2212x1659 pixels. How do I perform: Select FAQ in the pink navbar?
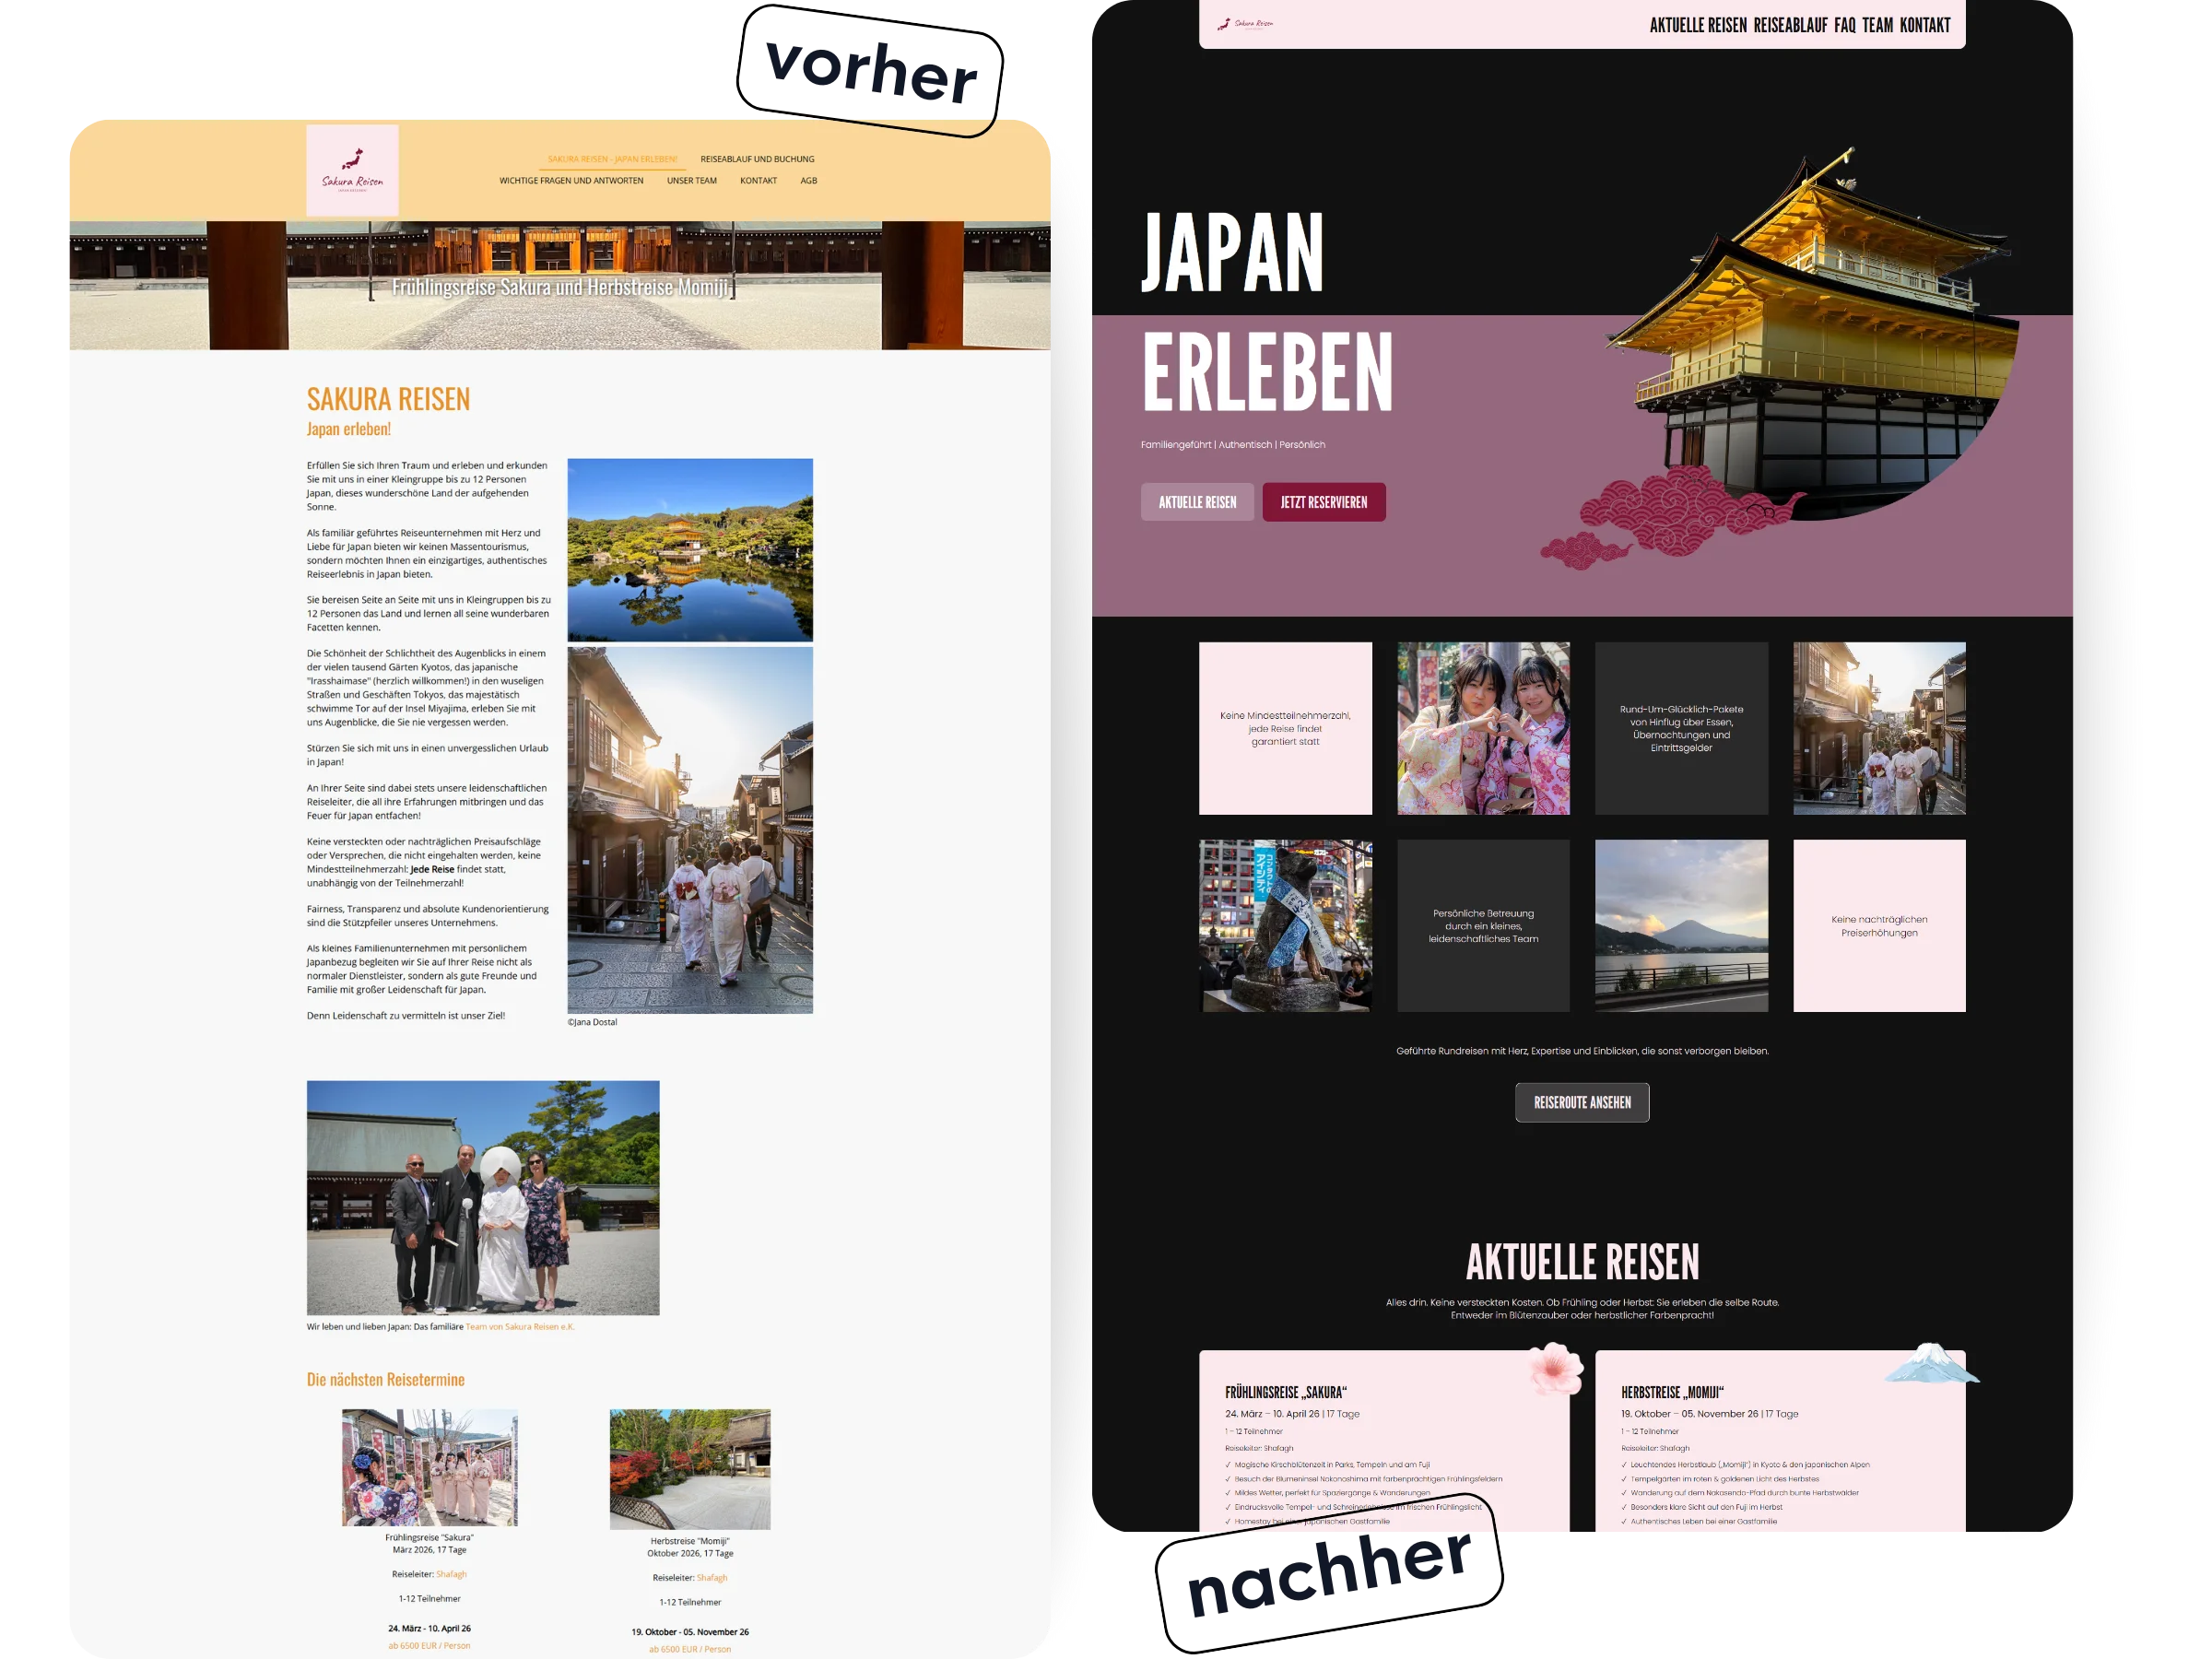1844,25
